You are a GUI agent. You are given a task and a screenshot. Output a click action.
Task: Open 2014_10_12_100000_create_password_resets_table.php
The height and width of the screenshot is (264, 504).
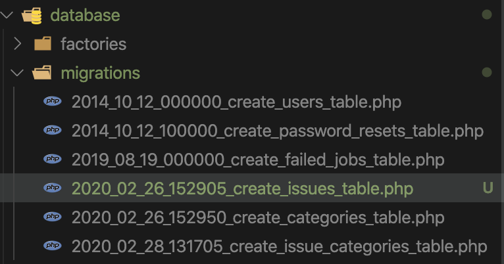click(278, 131)
